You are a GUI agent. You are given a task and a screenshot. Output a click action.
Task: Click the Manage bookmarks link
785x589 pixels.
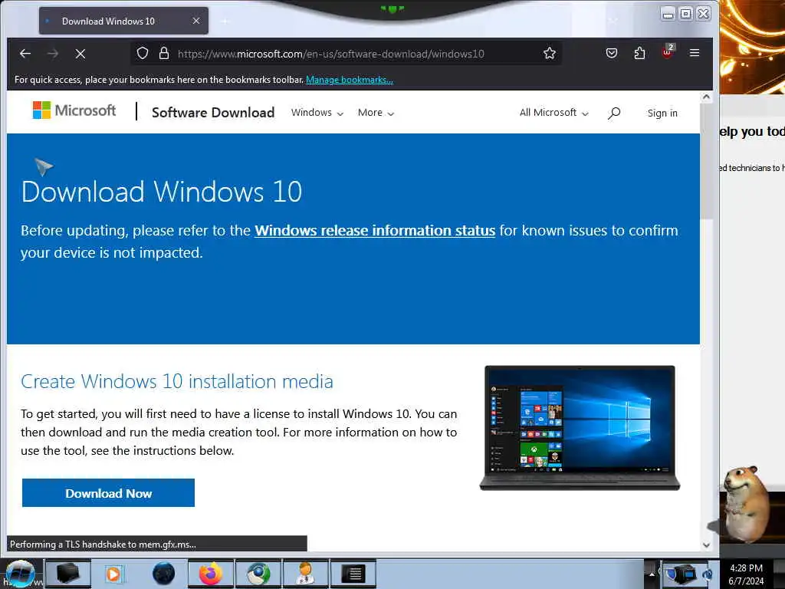tap(350, 80)
